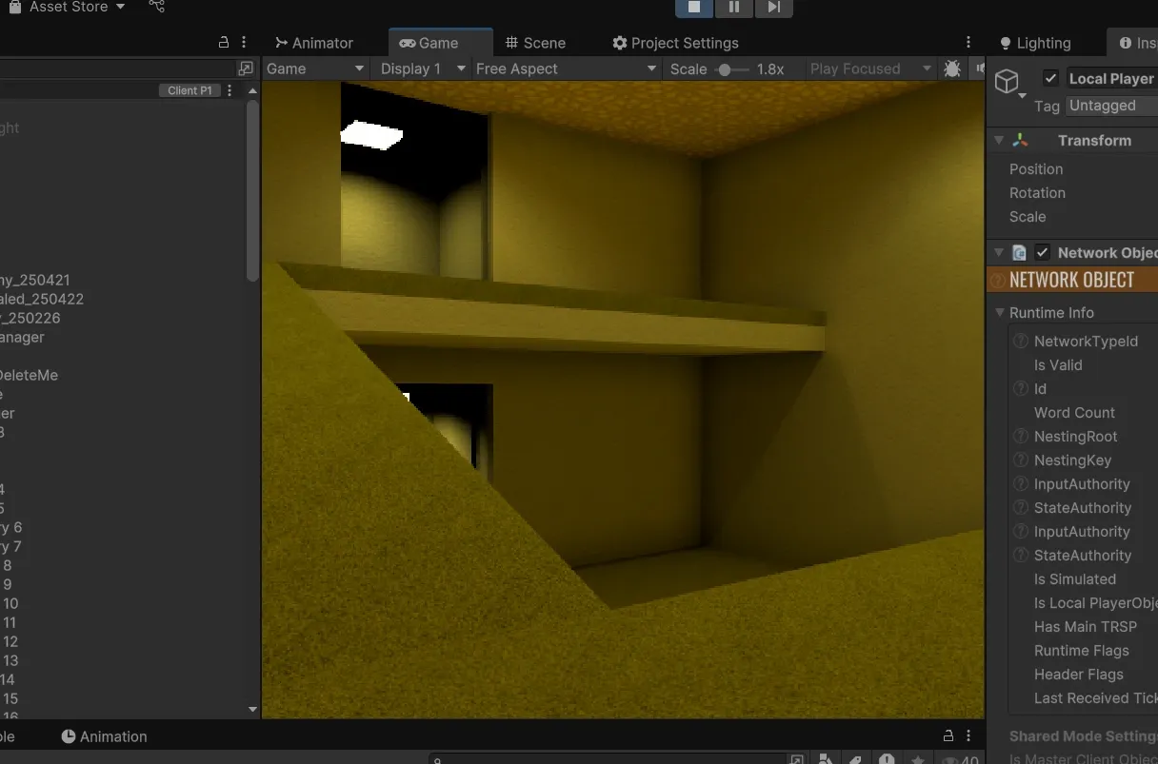Click the Hierarchy search-by-type icon
Image resolution: width=1158 pixels, height=764 pixels.
[246, 69]
